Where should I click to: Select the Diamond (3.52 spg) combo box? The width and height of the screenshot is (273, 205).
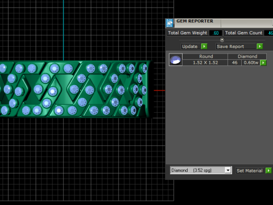[x=201, y=170]
